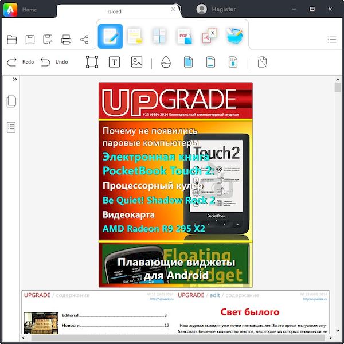Click horizontal scrollbar left arrow
This screenshot has width=344, height=344.
click(24, 338)
